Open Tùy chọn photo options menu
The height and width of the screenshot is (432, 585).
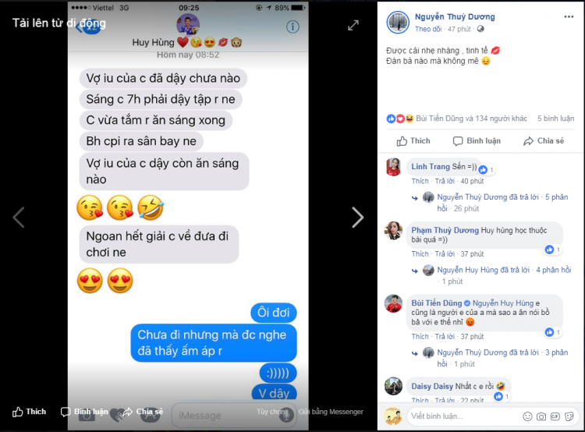(x=271, y=412)
